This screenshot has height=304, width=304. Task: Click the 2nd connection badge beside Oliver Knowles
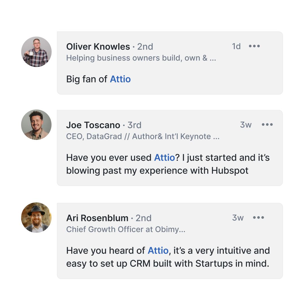[145, 47]
